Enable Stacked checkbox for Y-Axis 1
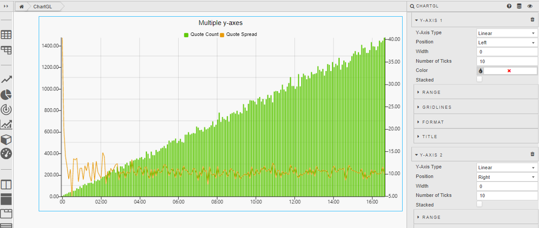The width and height of the screenshot is (539, 228). [479, 79]
